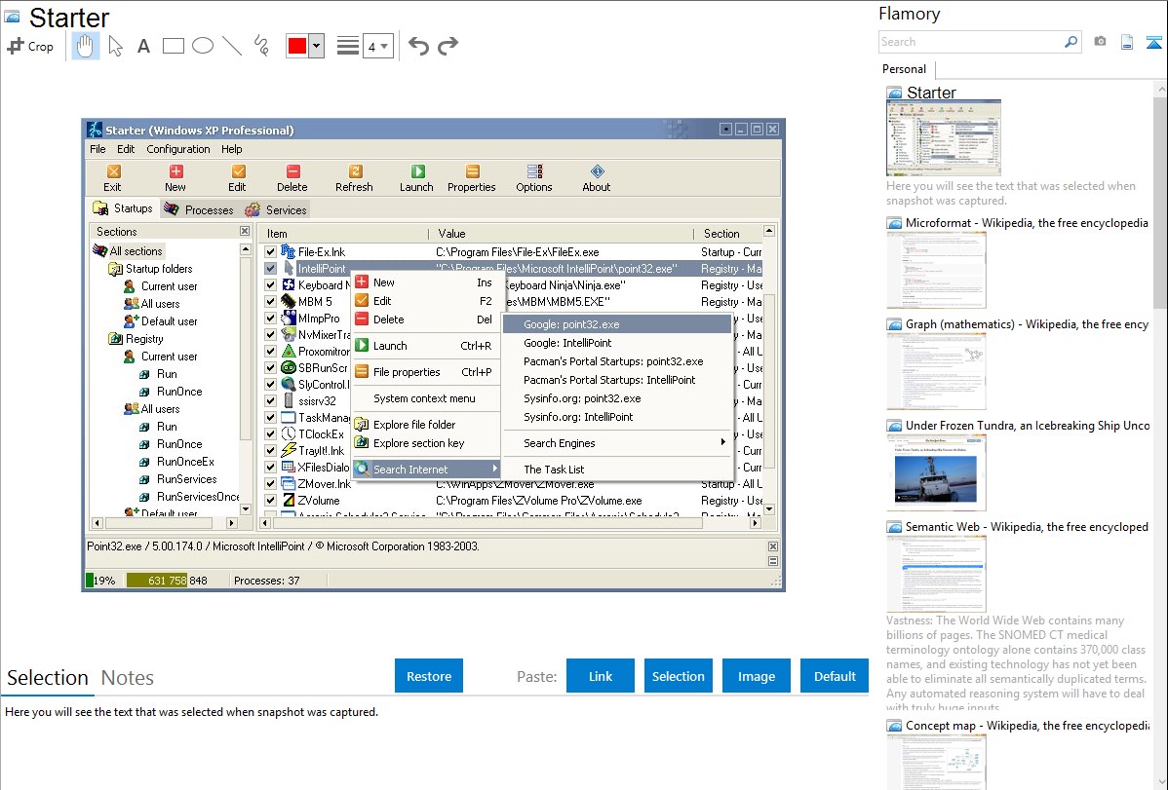Select the straight line tool
Viewport: 1168px width, 790px height.
pyautogui.click(x=232, y=46)
